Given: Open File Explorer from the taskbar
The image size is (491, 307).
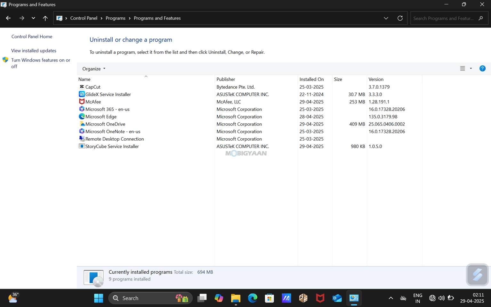Looking at the screenshot, I should click(x=236, y=298).
